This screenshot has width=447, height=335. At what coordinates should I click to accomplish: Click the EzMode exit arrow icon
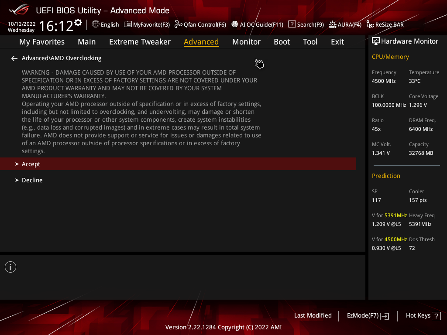385,316
